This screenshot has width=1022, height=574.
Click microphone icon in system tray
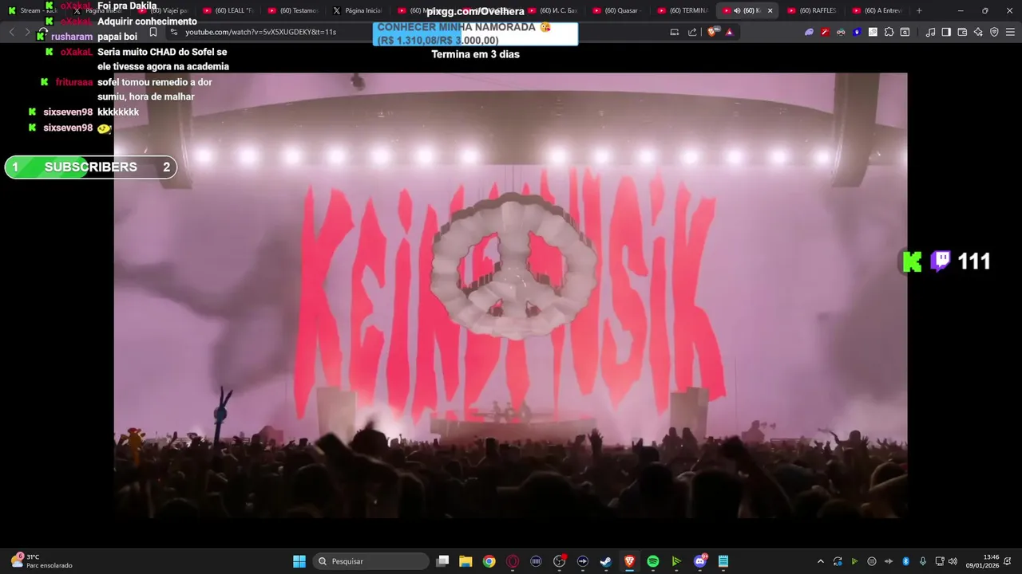tap(923, 561)
